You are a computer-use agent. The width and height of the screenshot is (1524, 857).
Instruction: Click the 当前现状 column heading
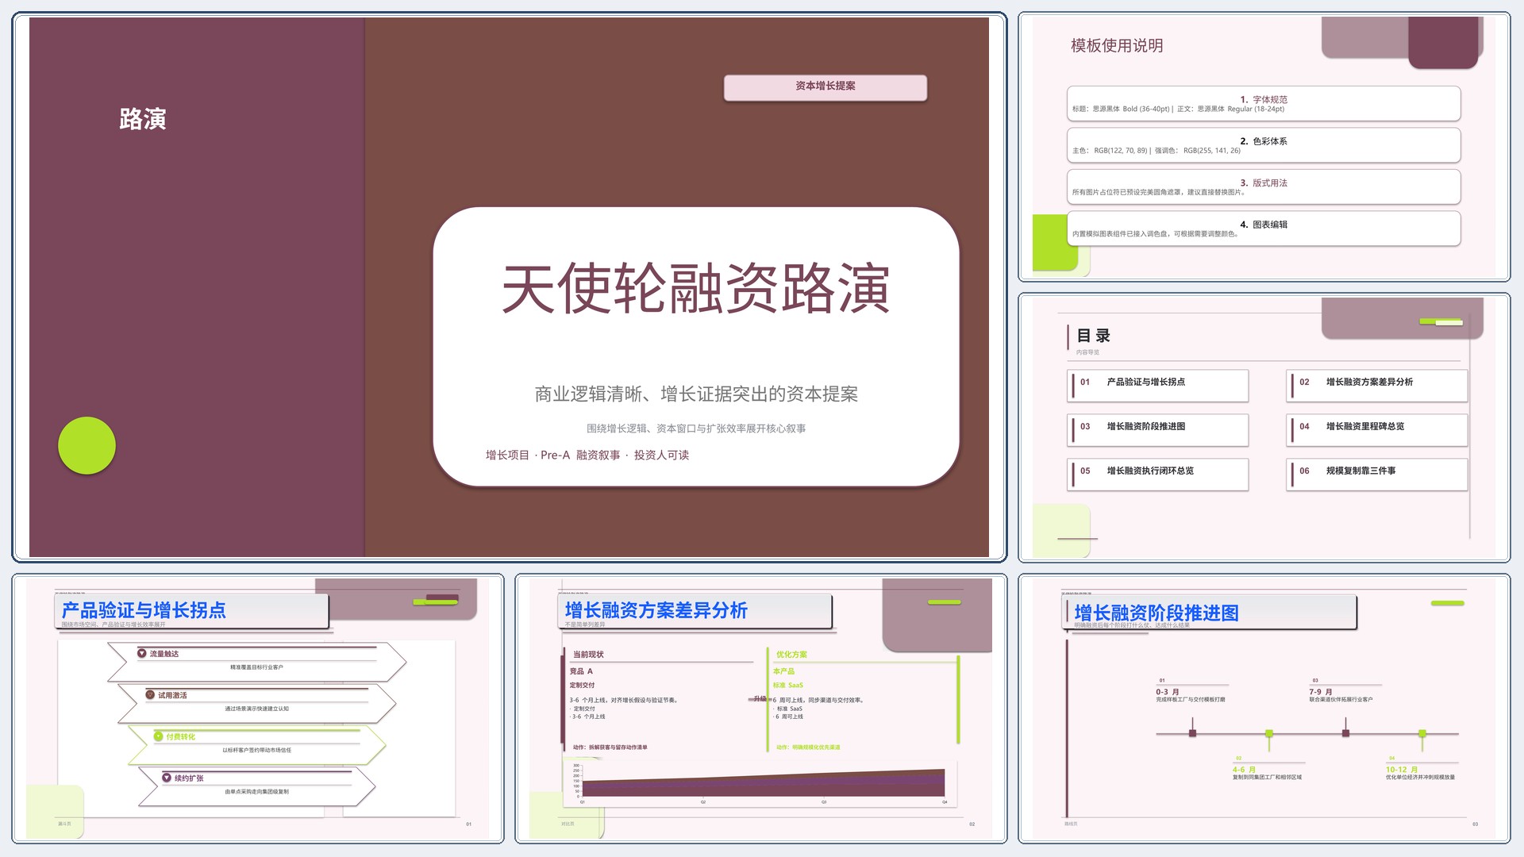(x=588, y=655)
